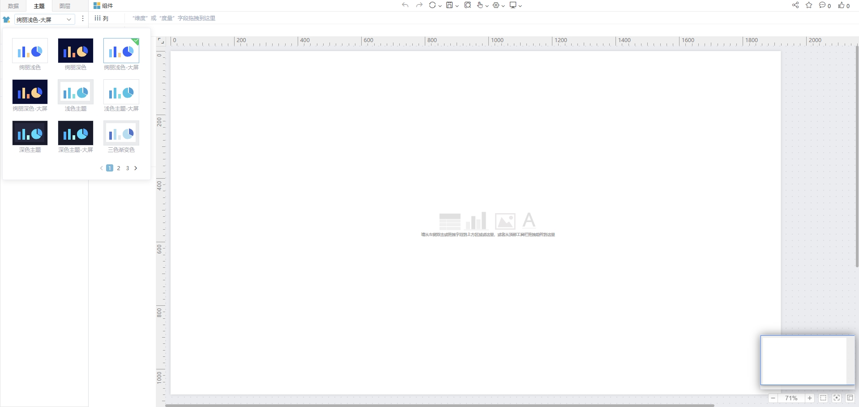Expand the interaction hand dropdown arrow
This screenshot has width=859, height=407.
[x=487, y=6]
